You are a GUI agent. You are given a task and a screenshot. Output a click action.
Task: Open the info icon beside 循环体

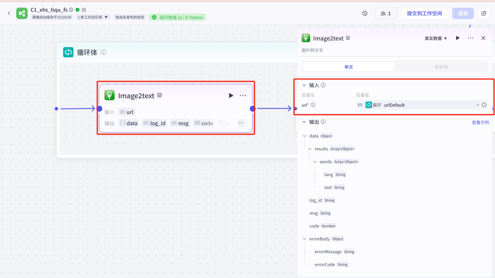pos(104,52)
